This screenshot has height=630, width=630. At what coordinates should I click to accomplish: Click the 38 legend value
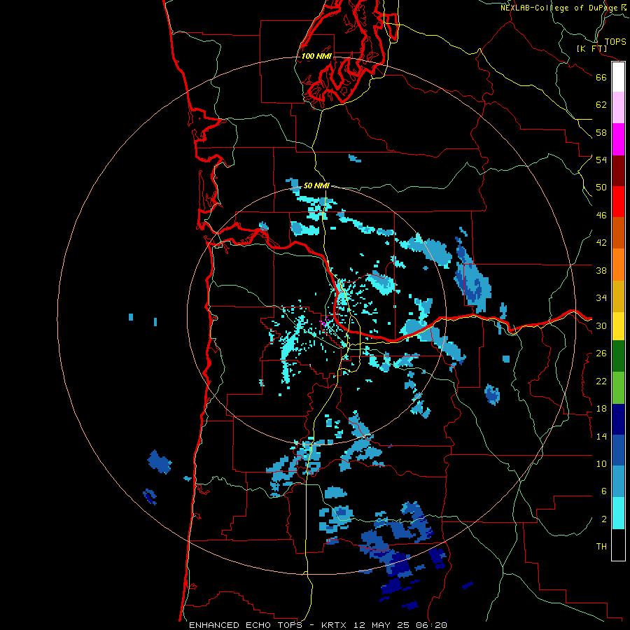[601, 270]
